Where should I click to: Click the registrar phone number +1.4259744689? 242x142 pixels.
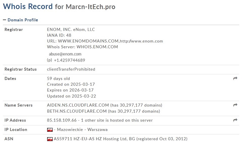[x=70, y=60]
